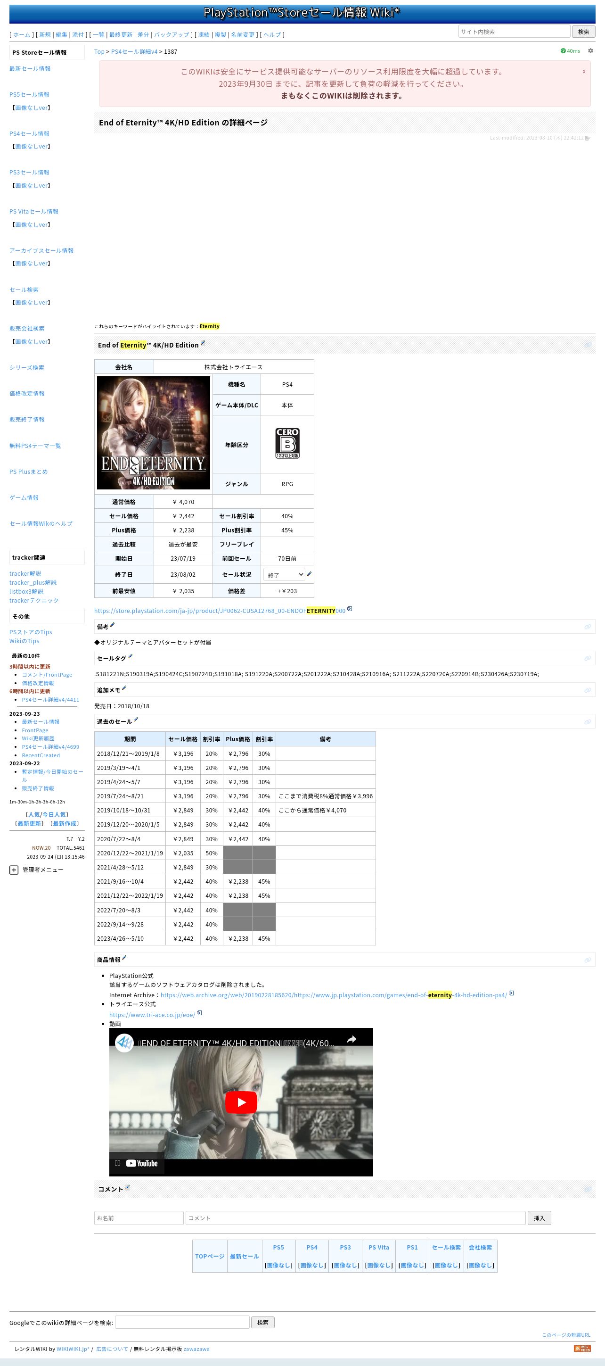This screenshot has width=605, height=1366.
Task: Click the RSS feed icon in footer
Action: coord(582,1349)
